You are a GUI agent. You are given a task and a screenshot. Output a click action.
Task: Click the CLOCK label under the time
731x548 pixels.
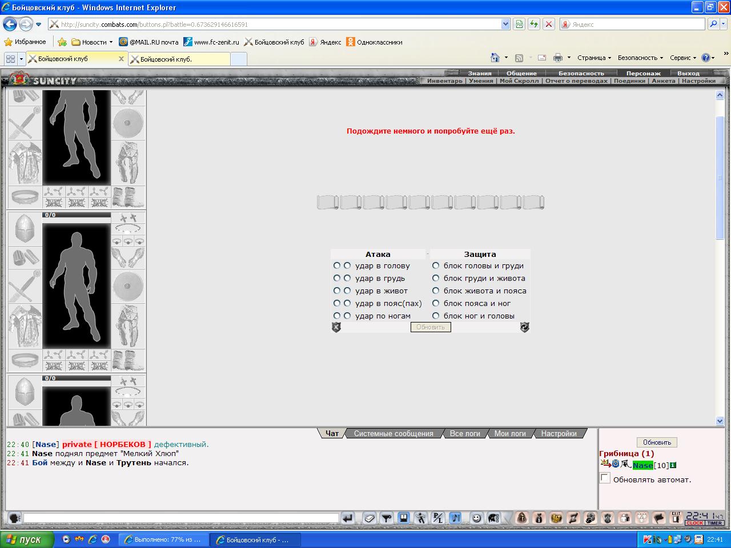click(695, 523)
